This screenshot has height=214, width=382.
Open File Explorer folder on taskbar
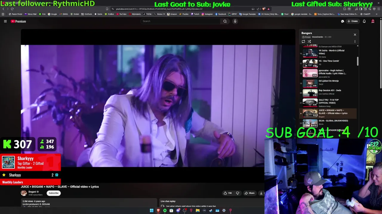coord(198,211)
